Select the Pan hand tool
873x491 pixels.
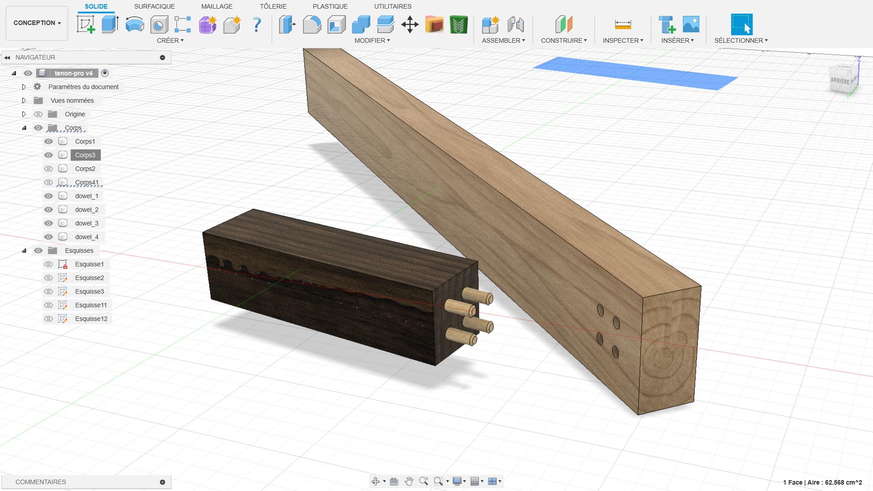coord(409,481)
